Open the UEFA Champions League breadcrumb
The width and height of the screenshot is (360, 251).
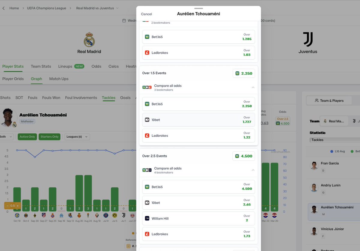click(x=47, y=8)
